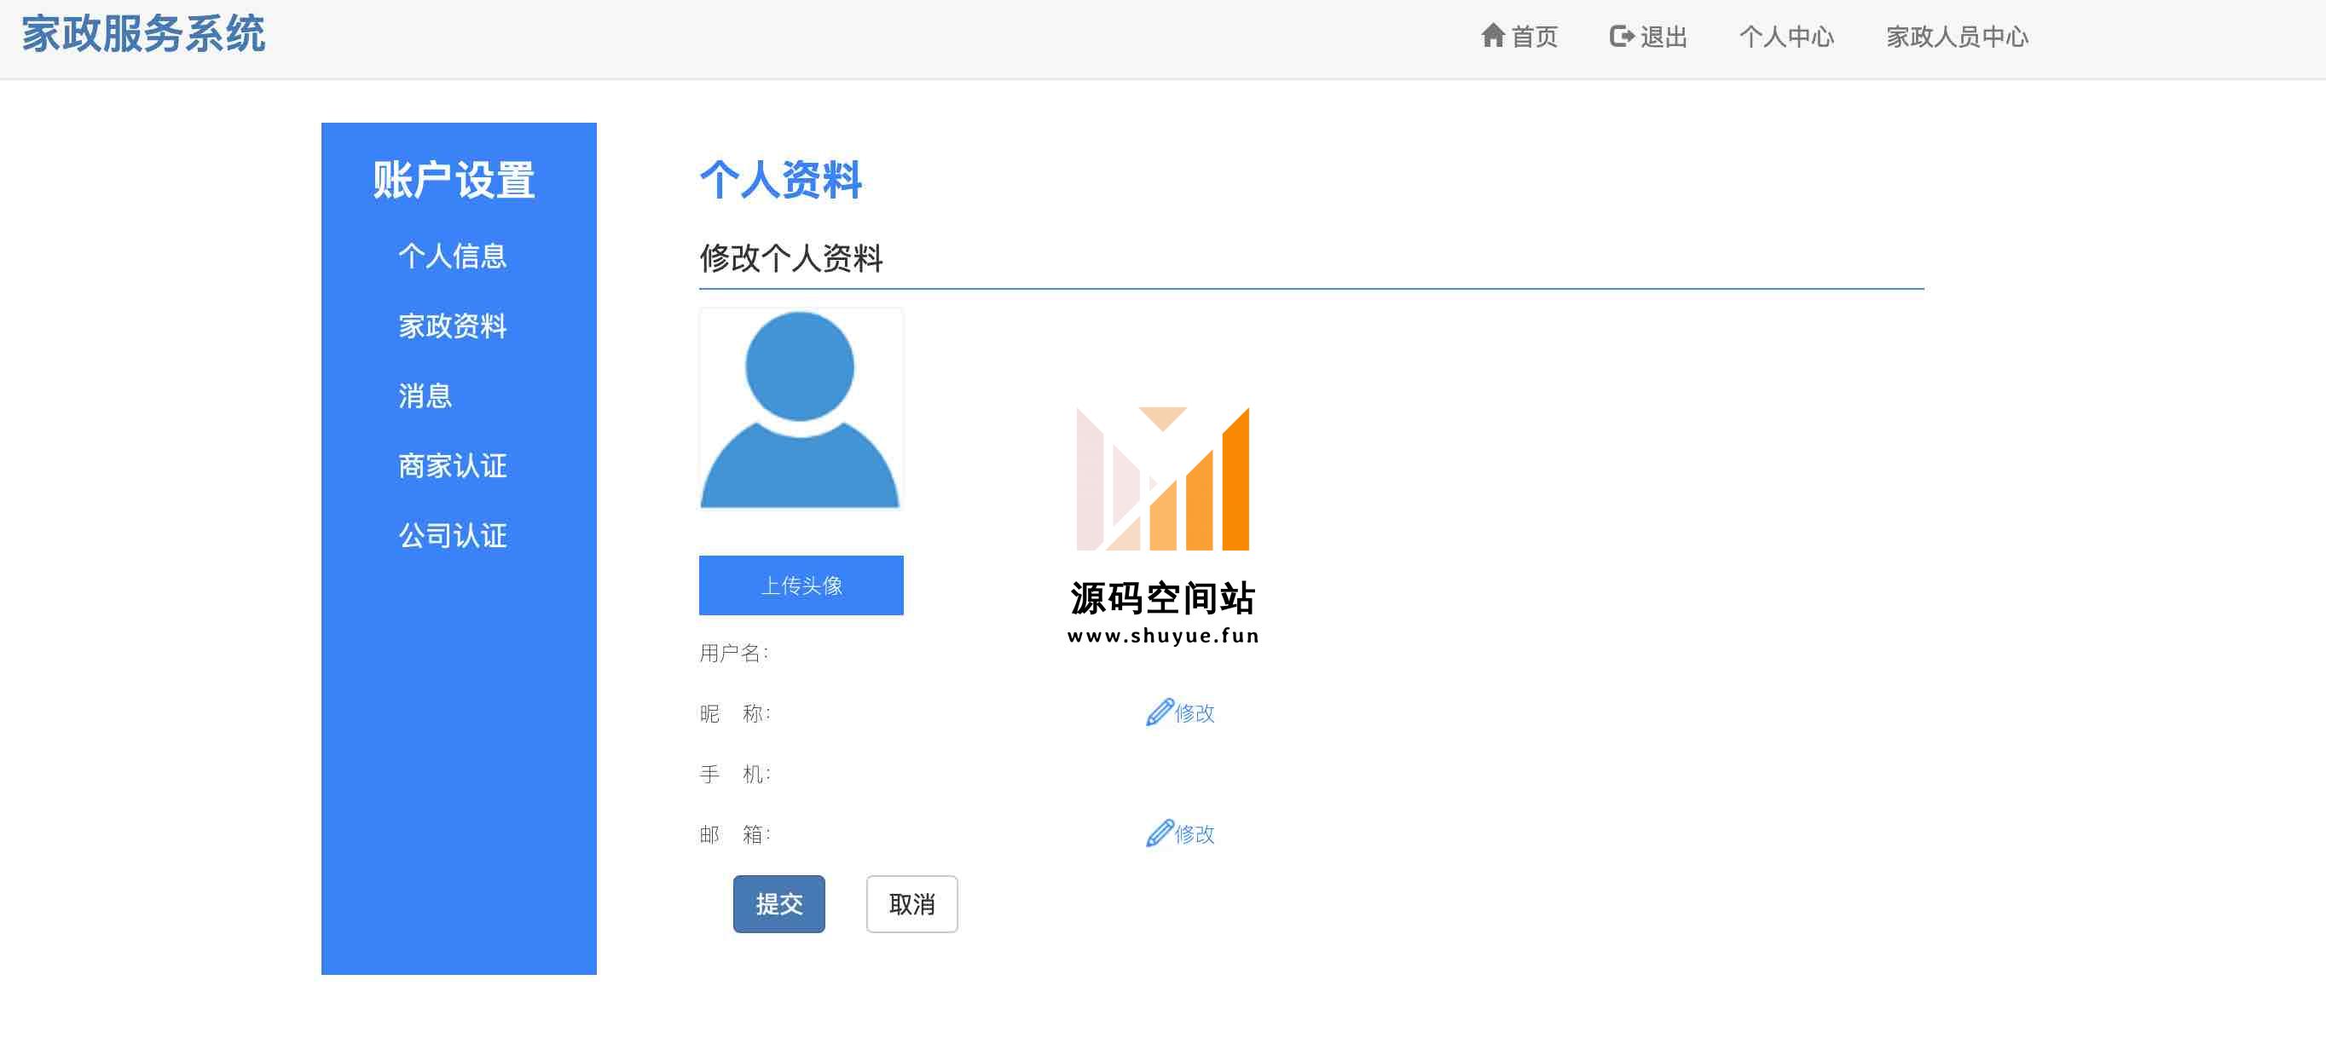Image resolution: width=2326 pixels, height=1055 pixels.
Task: Open 消息 from the sidebar
Action: click(x=425, y=396)
